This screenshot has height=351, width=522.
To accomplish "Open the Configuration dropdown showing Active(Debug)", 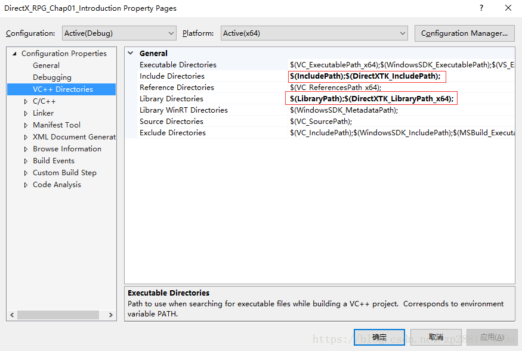I will coord(119,33).
